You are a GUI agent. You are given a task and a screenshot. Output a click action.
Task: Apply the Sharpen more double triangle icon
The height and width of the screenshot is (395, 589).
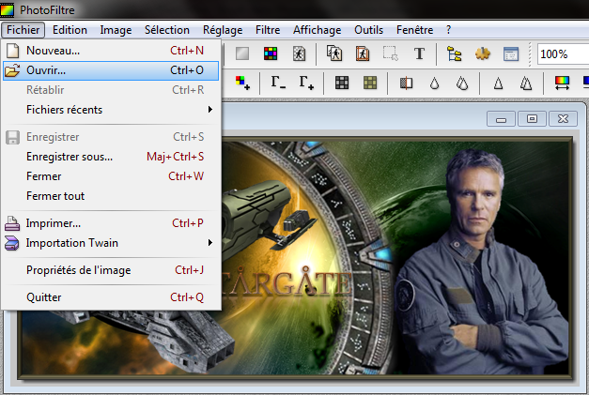[x=526, y=83]
